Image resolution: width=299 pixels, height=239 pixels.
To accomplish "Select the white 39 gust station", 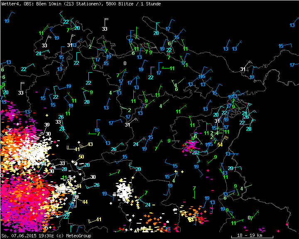I will [47, 124].
